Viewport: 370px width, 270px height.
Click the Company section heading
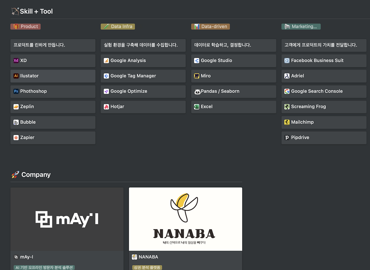click(x=36, y=175)
